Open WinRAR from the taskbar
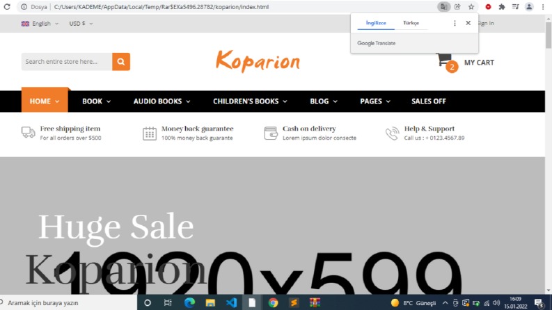 point(315,302)
